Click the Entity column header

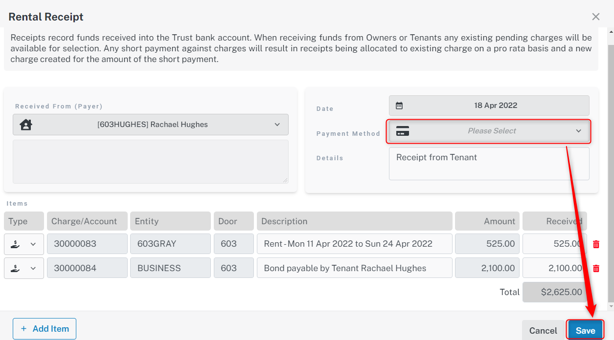tap(170, 221)
